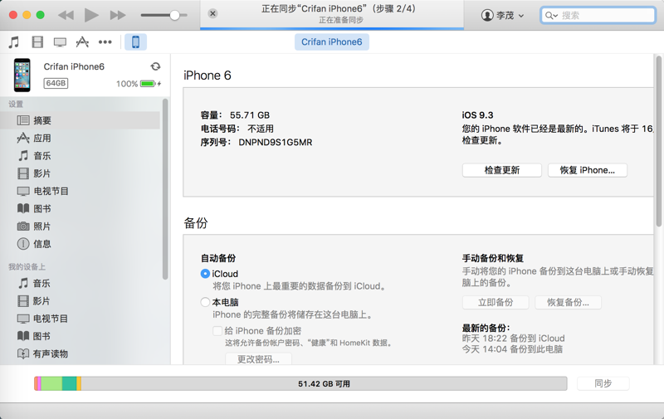664x419 pixels.
Task: Select 电视节目 under 设置 in the sidebar
Action: [80, 192]
